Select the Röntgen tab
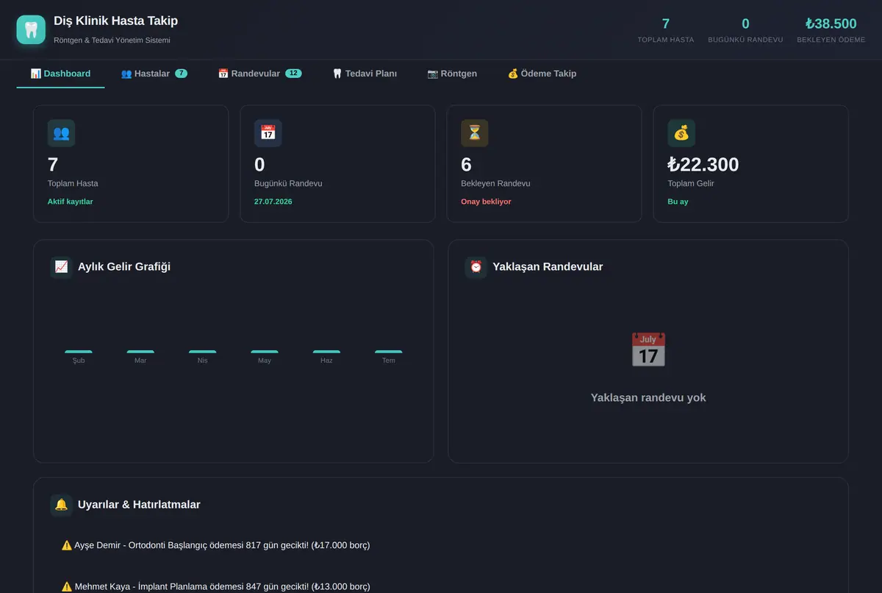 click(x=452, y=74)
